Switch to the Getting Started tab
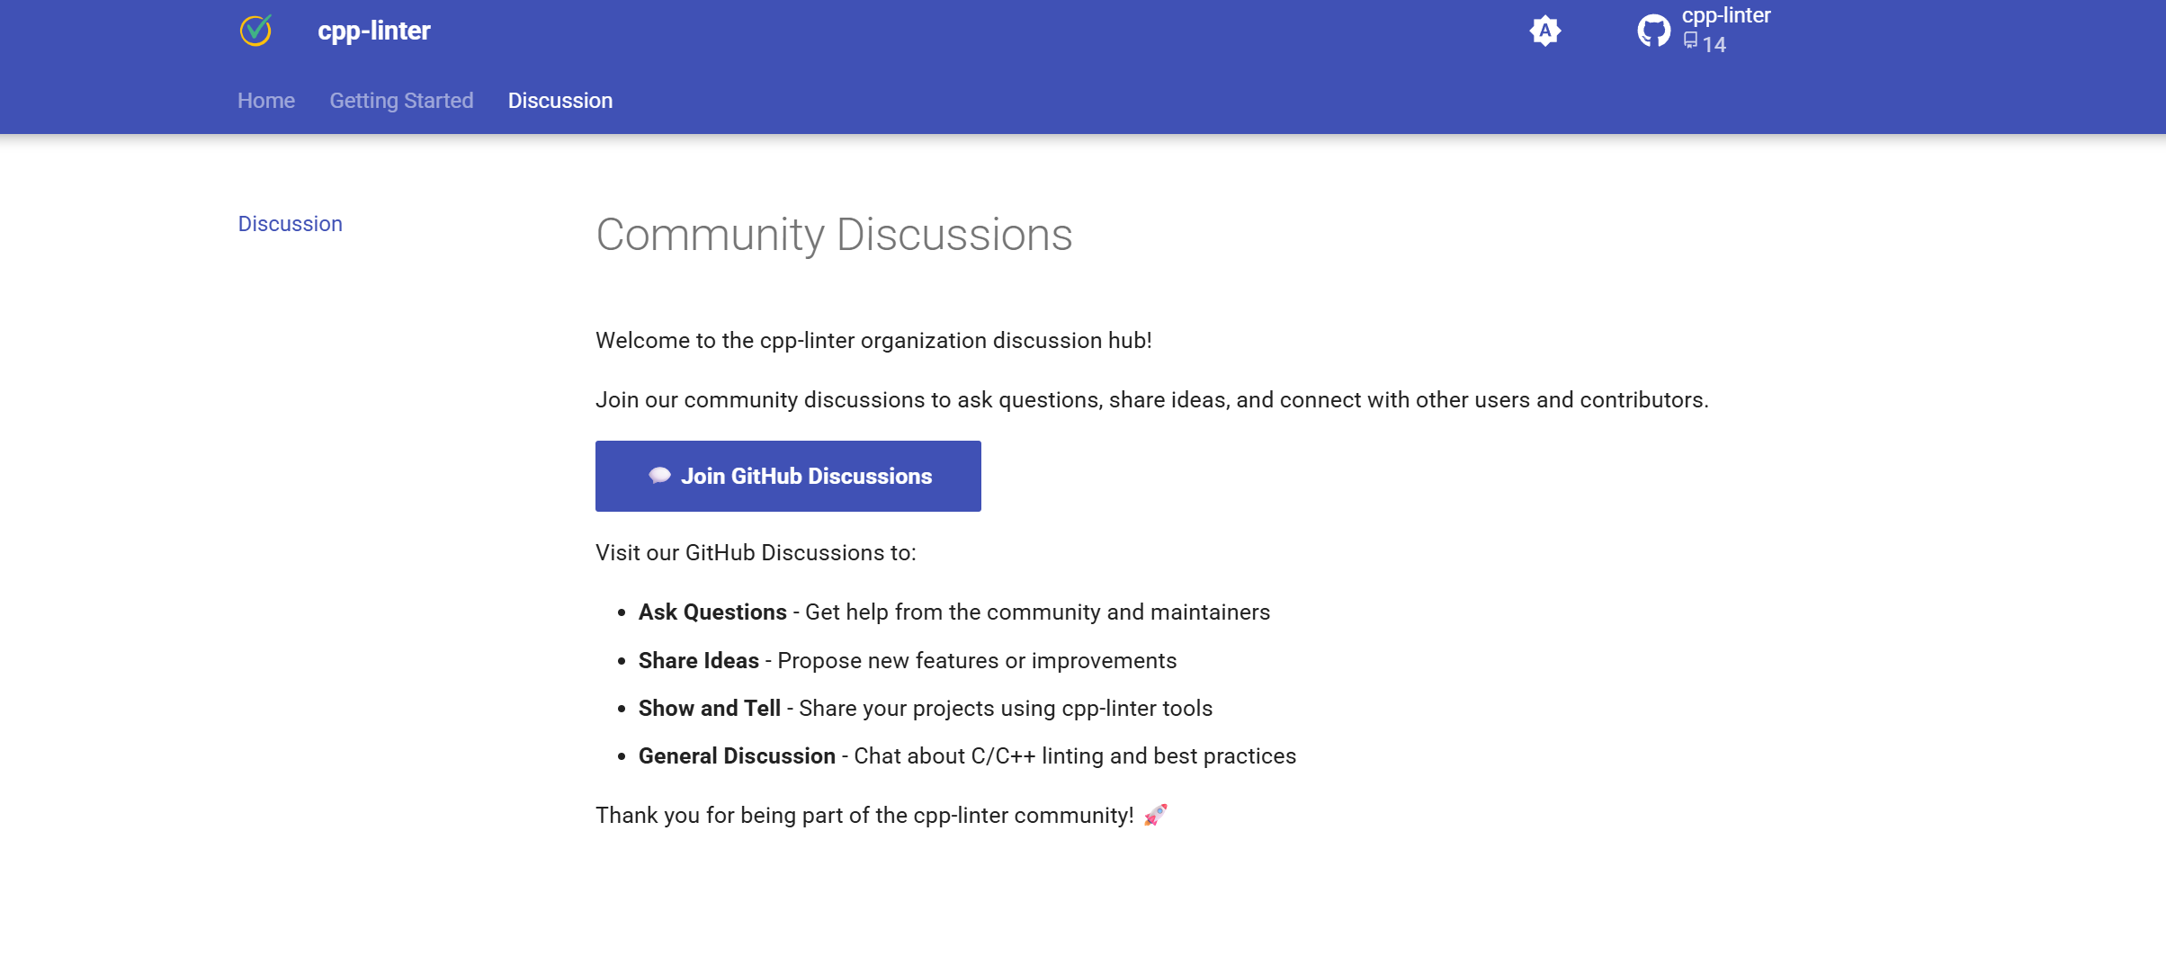The width and height of the screenshot is (2166, 965). [x=401, y=101]
